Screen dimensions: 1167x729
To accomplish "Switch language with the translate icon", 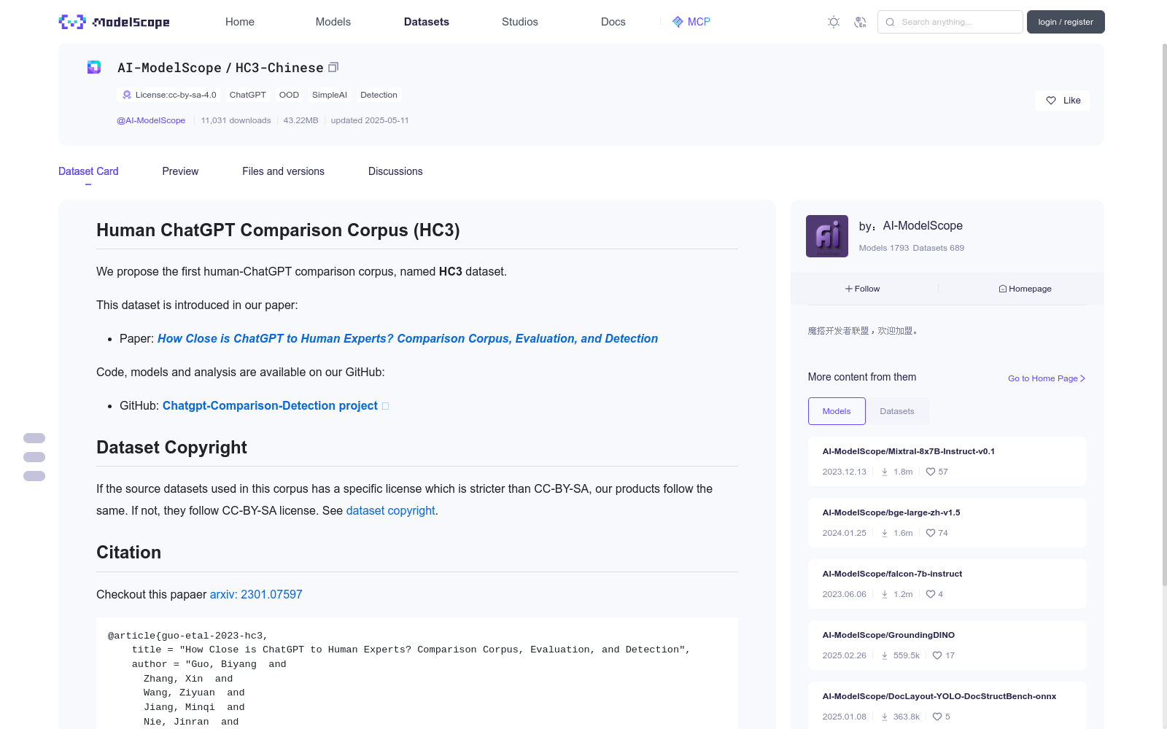I will [861, 22].
